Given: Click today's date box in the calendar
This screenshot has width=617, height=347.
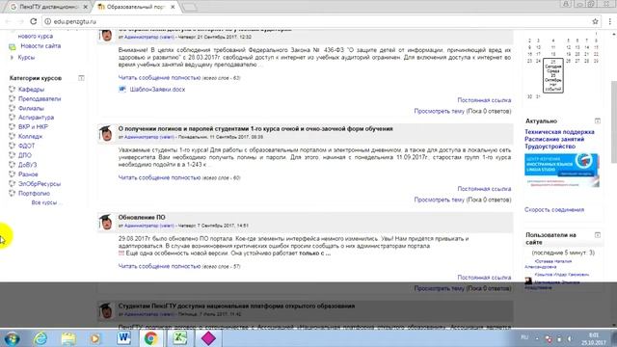Looking at the screenshot, I should click(552, 75).
